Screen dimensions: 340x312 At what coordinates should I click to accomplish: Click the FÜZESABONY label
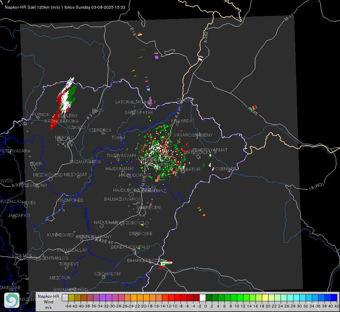[33, 185]
